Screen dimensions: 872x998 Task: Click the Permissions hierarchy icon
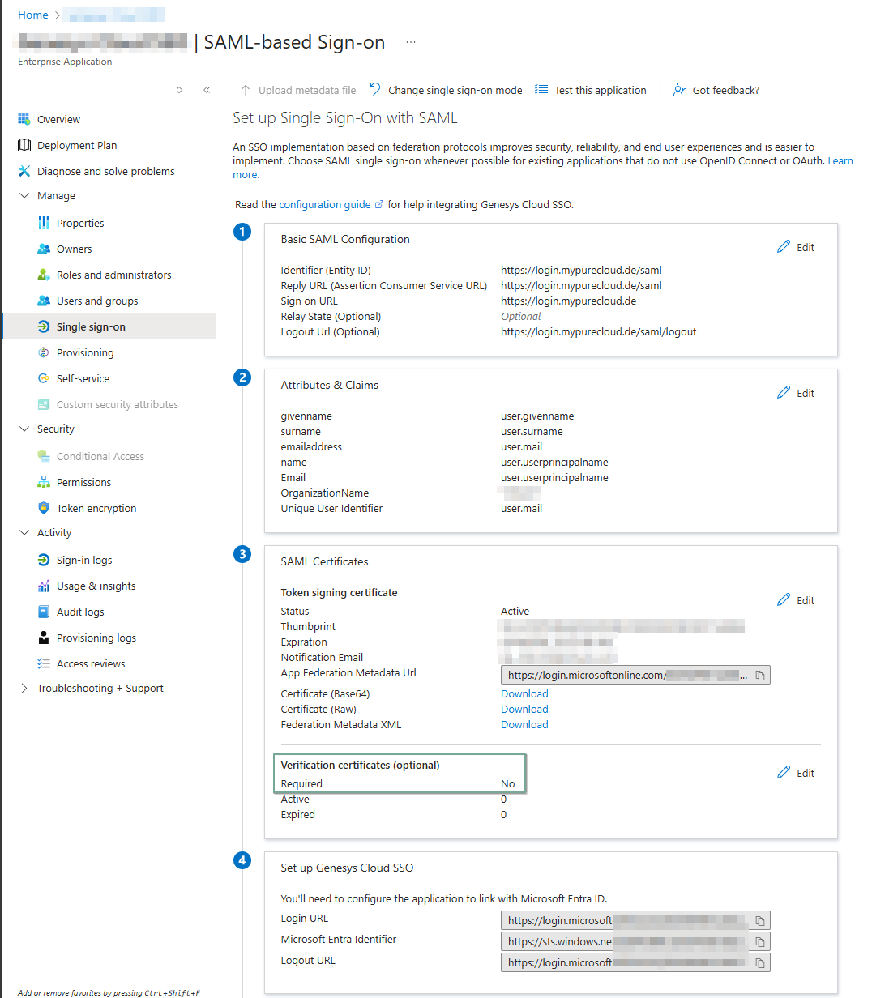44,482
